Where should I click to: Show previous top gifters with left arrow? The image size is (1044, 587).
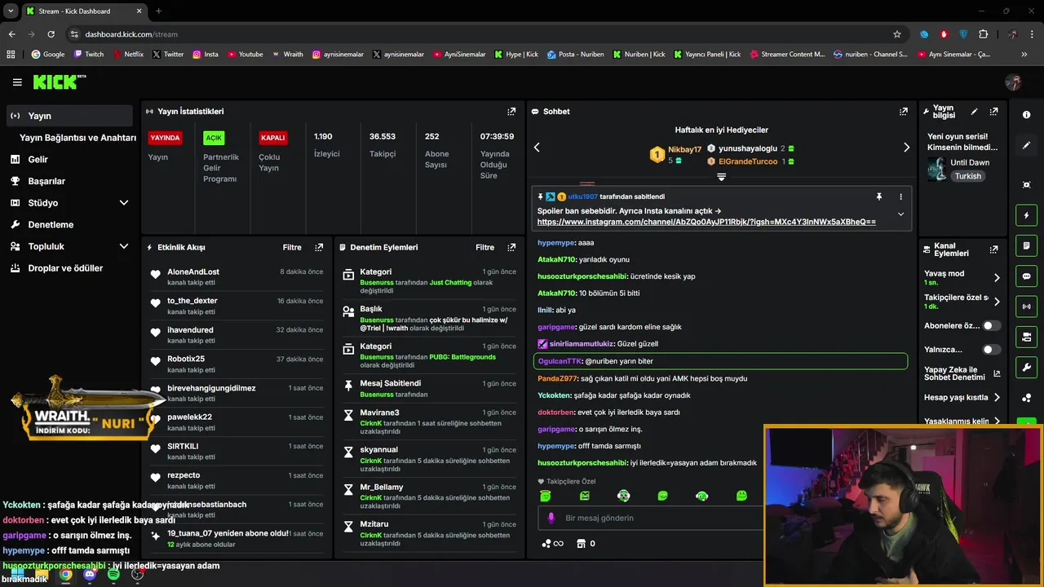537,148
